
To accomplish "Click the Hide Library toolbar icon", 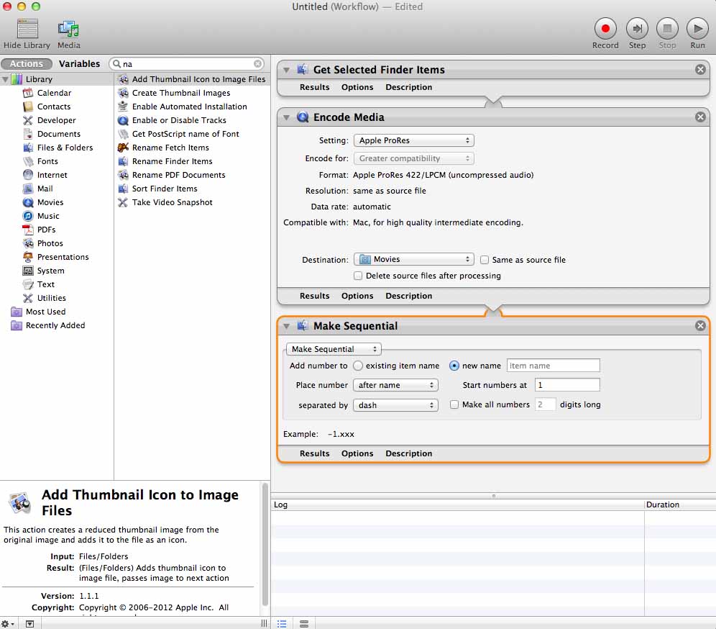I will pyautogui.click(x=27, y=30).
